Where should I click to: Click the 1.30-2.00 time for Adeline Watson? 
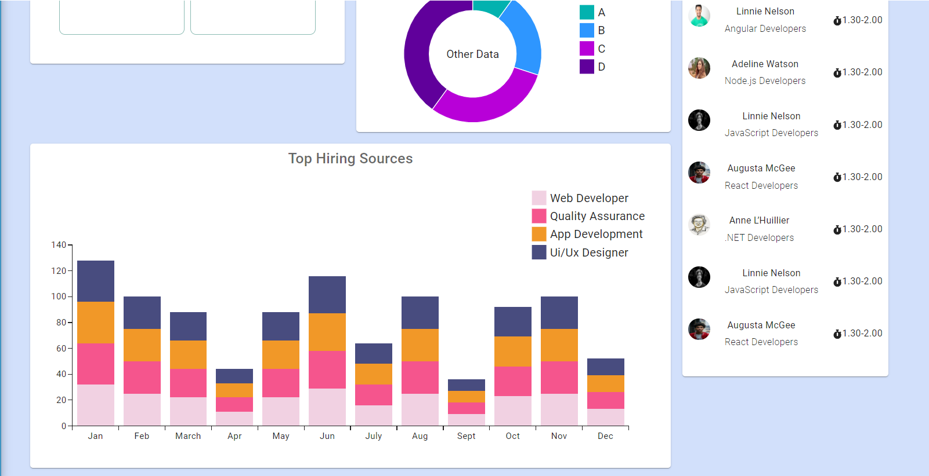pos(862,72)
